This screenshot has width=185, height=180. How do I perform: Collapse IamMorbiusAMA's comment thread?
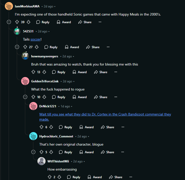(9, 22)
